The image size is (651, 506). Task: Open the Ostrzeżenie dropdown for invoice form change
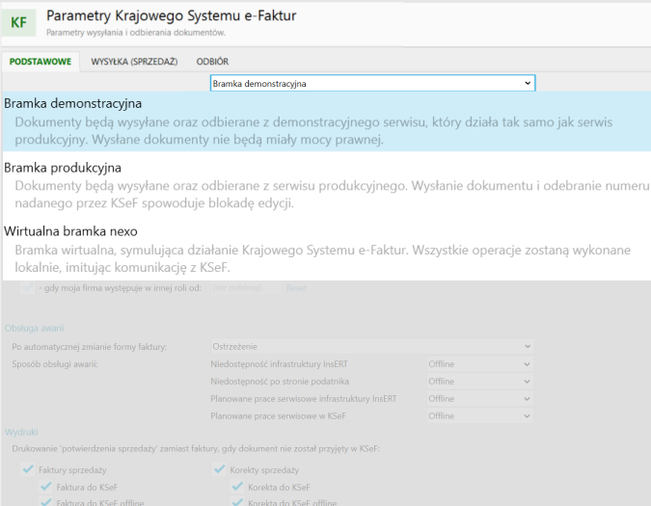(371, 346)
